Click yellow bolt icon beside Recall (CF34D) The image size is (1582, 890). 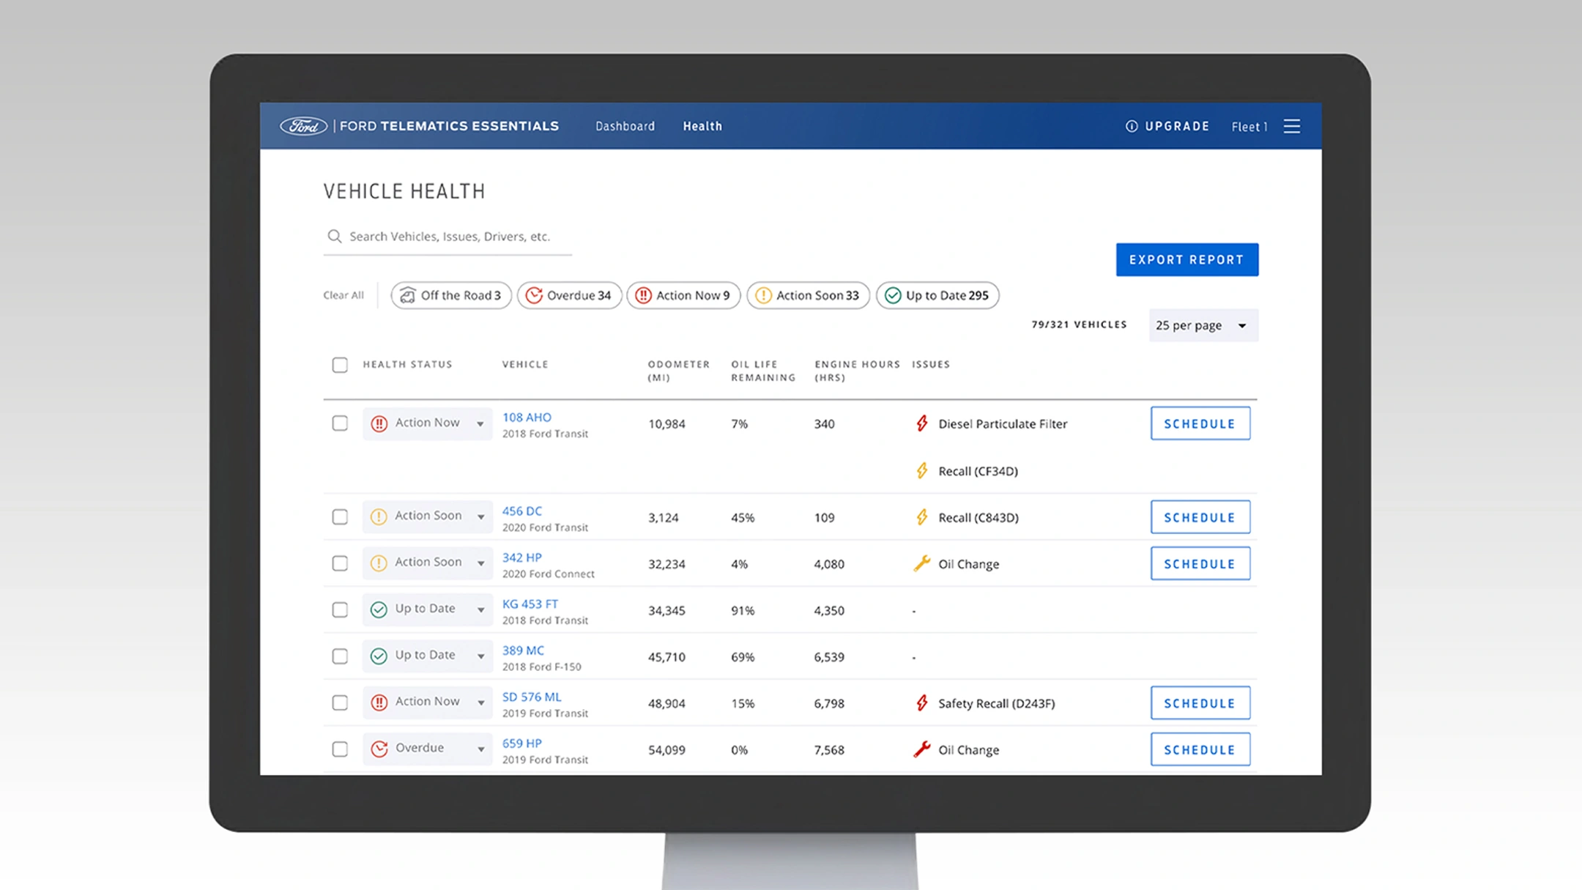(x=922, y=471)
